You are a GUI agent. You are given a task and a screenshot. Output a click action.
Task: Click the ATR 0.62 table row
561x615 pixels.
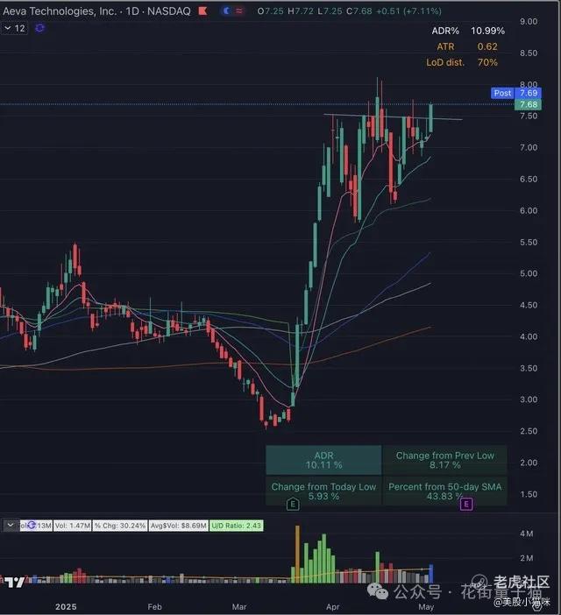coord(467,46)
